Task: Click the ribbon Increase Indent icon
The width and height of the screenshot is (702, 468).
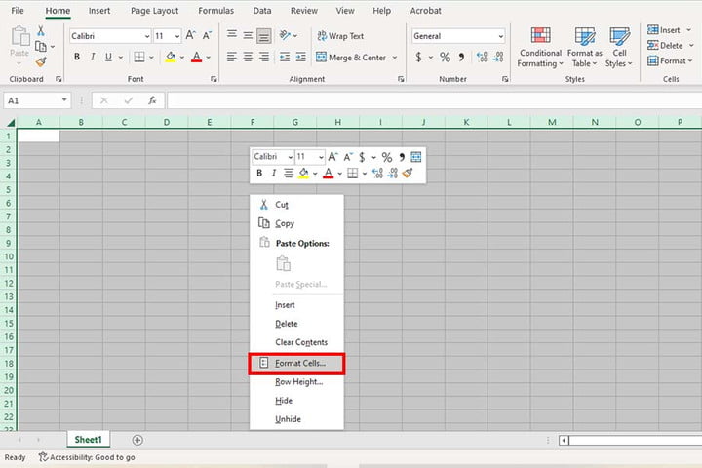Action: [301, 57]
